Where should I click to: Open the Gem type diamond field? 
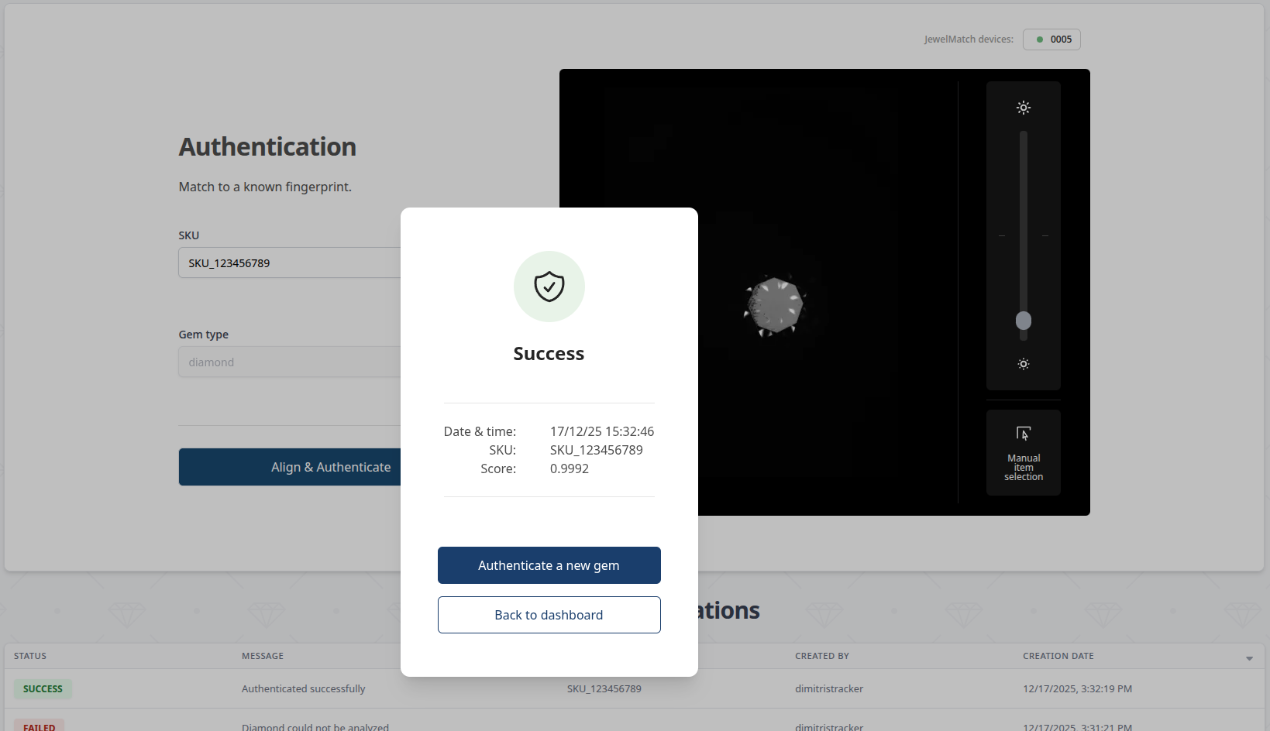pos(290,362)
